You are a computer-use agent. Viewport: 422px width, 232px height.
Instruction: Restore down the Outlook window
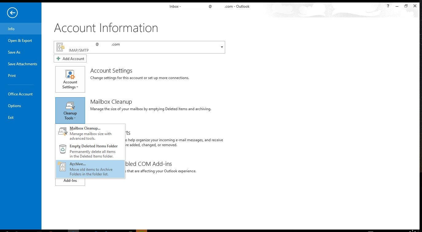click(x=406, y=6)
